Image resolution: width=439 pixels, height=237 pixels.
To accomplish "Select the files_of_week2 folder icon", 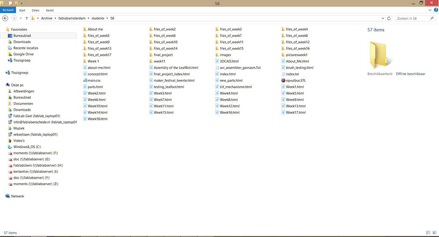I will [x=151, y=29].
